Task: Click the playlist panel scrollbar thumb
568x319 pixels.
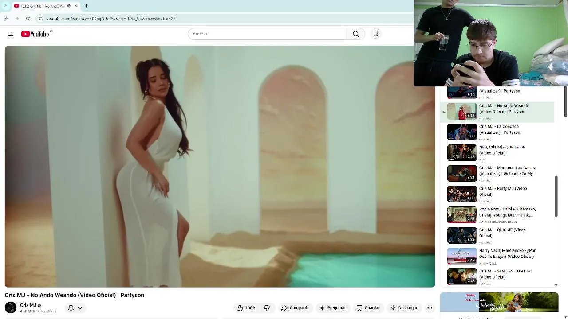Action: (556, 196)
